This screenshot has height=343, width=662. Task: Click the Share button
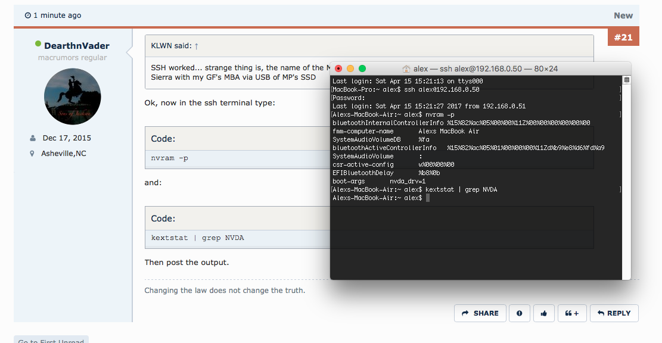[x=480, y=313]
